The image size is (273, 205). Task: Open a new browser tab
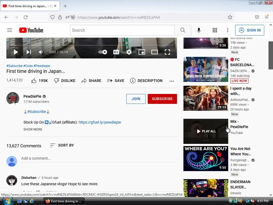point(65,6)
